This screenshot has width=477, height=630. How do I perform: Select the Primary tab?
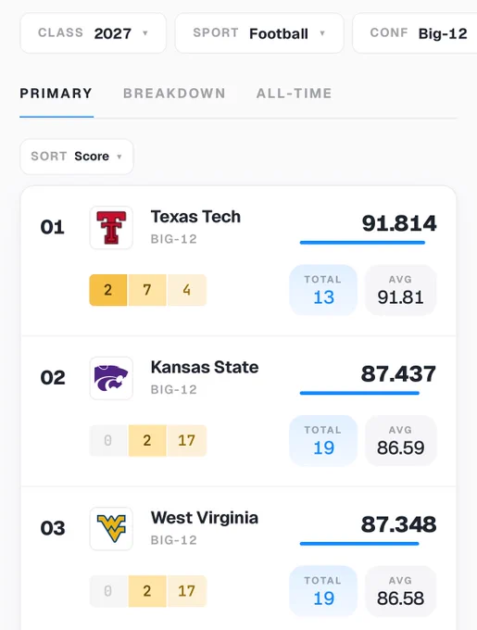point(56,94)
